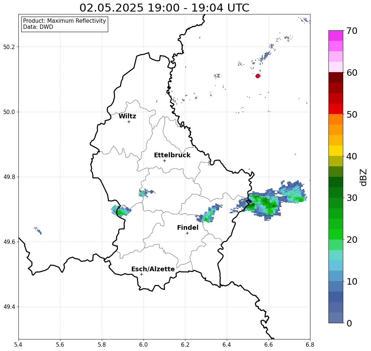The height and width of the screenshot is (351, 371).
Task: Click the longitude tick label 6.8
Action: 310,345
